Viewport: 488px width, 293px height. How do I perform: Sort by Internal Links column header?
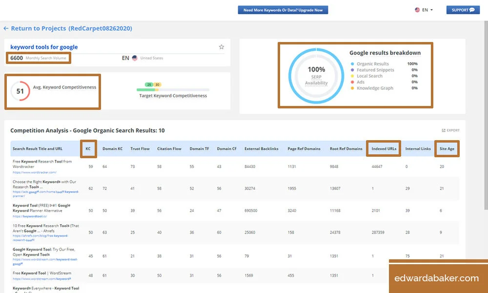(418, 148)
